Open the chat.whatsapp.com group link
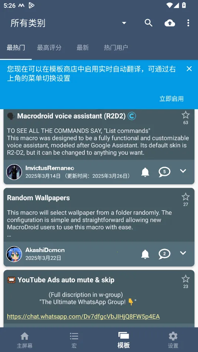 pyautogui.click(x=83, y=316)
